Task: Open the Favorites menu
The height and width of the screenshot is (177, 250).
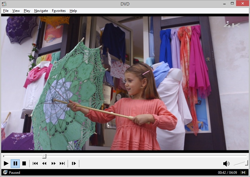Action: tap(59, 11)
